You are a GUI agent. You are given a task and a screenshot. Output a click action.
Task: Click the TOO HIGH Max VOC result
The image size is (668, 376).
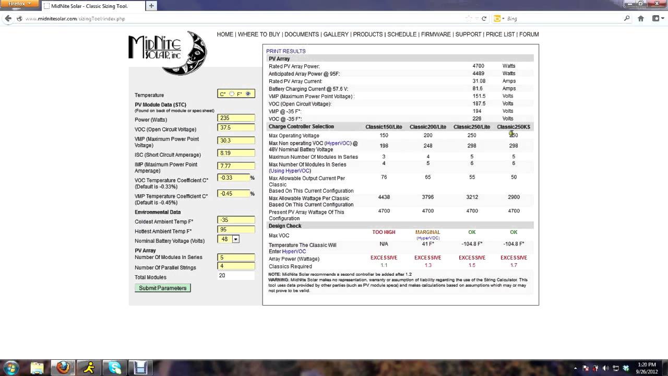pyautogui.click(x=384, y=232)
